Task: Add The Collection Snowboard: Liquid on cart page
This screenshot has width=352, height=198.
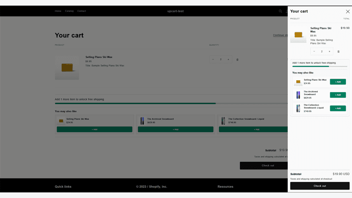Action: click(253, 129)
